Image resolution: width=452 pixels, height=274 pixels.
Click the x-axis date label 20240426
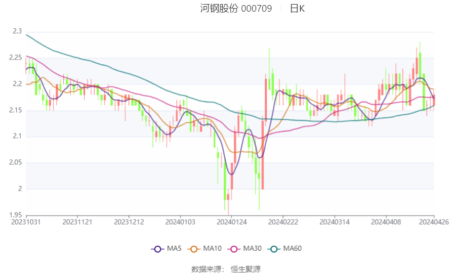[x=434, y=222]
